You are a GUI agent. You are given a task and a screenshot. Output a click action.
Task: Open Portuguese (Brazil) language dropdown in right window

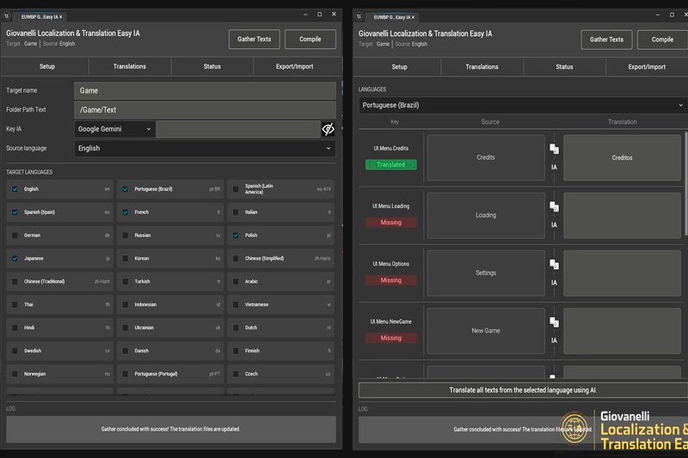[x=523, y=105]
